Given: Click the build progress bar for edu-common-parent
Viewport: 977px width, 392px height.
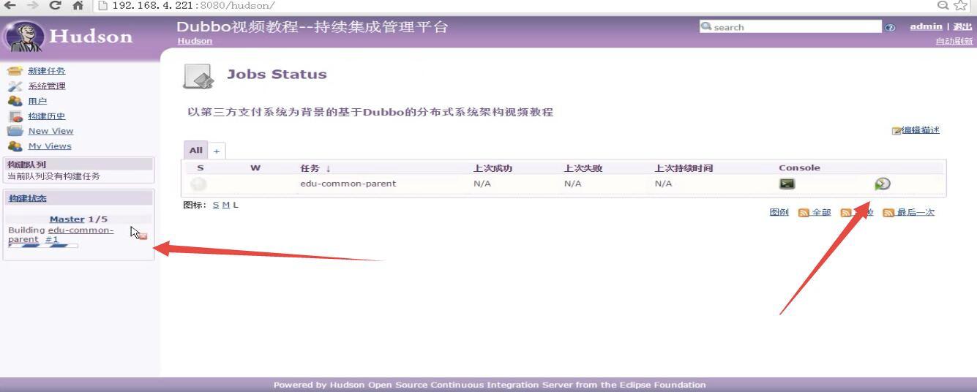Looking at the screenshot, I should pyautogui.click(x=43, y=246).
